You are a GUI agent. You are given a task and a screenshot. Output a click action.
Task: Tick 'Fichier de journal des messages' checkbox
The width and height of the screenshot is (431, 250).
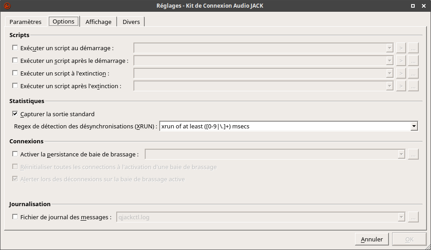click(15, 217)
